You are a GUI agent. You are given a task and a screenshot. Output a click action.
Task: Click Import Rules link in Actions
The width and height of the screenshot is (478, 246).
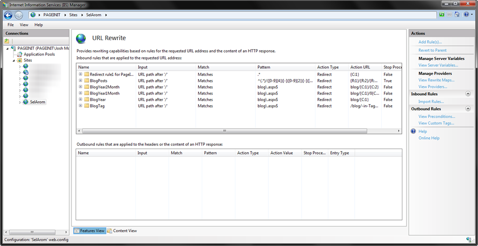431,102
